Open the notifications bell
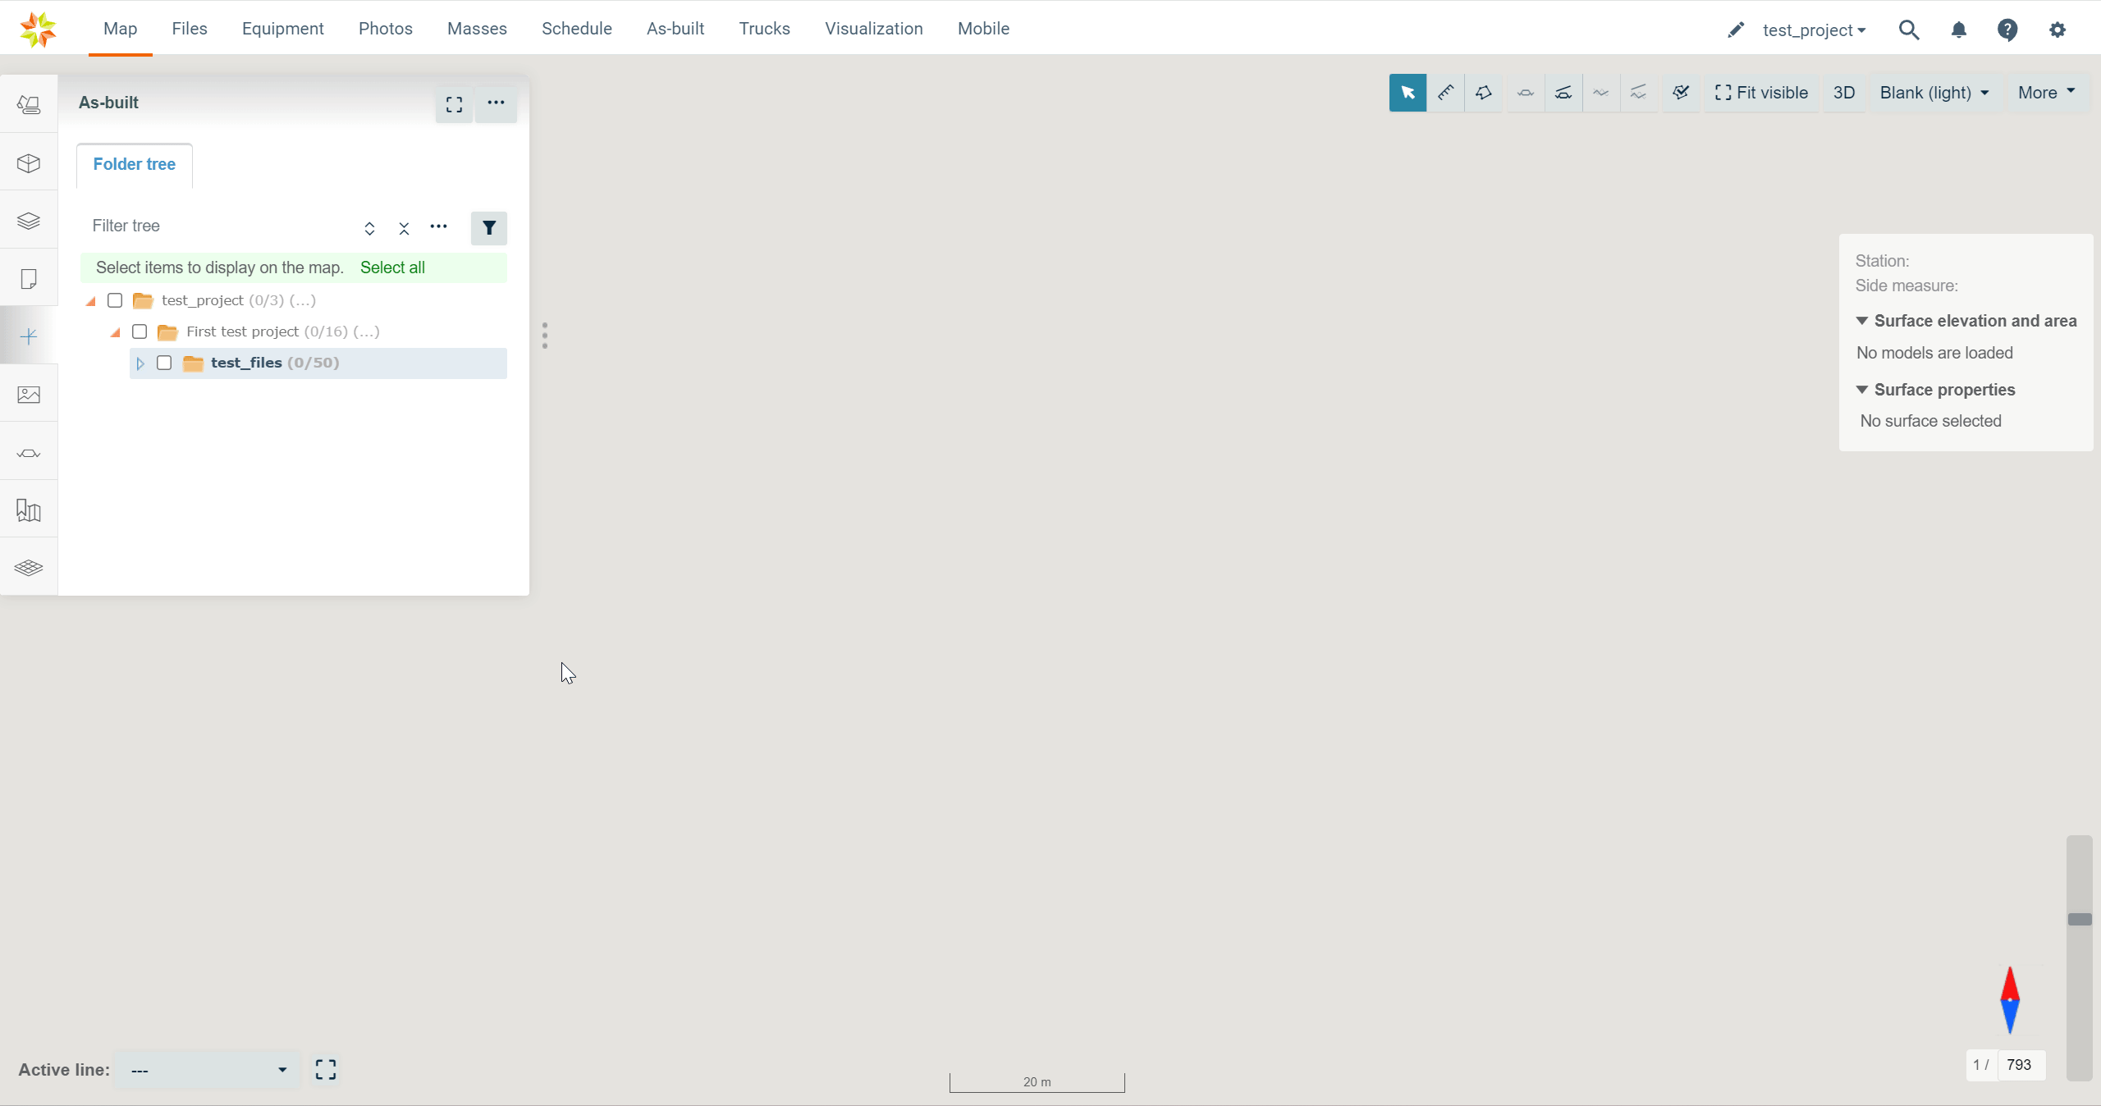Image resolution: width=2101 pixels, height=1106 pixels. point(1958,30)
